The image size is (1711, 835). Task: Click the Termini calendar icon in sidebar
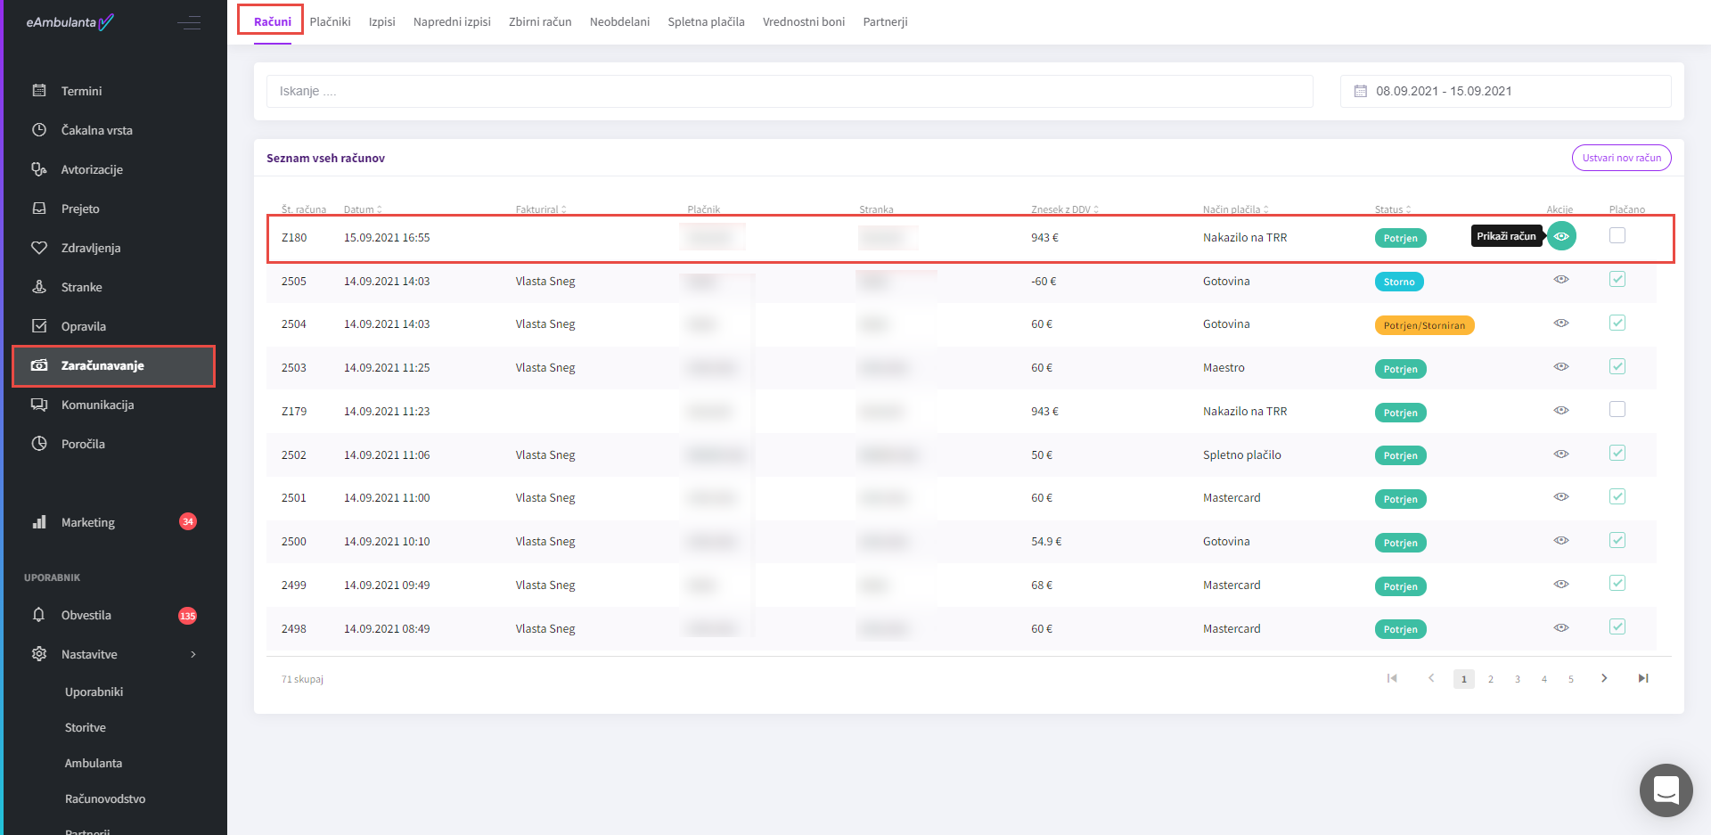pyautogui.click(x=39, y=91)
